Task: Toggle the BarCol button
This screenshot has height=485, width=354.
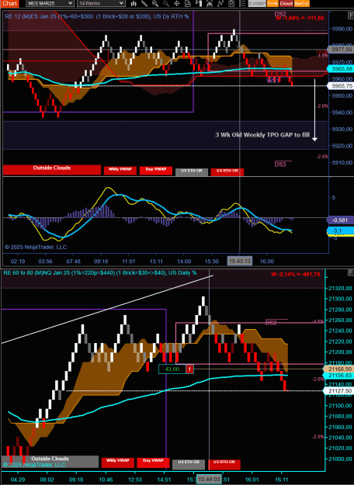Action: point(302,3)
